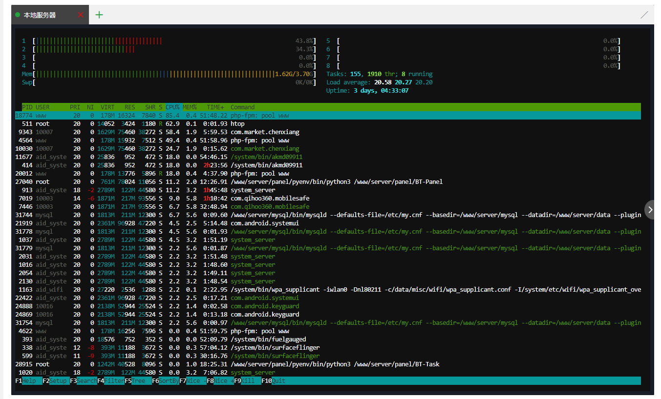Image resolution: width=661 pixels, height=399 pixels.
Task: Sort by the TIME+ column header
Action: click(x=215, y=107)
